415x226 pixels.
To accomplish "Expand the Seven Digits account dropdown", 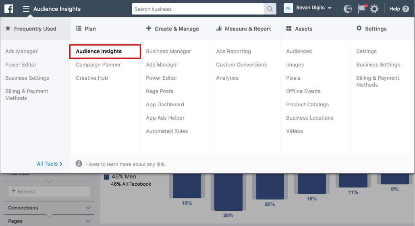I will point(313,8).
